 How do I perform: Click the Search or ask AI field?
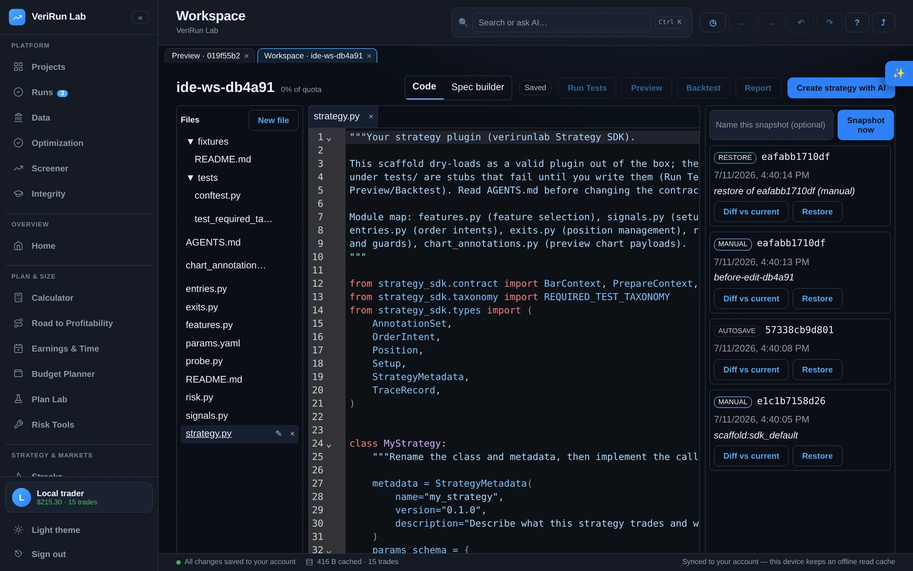tap(561, 22)
